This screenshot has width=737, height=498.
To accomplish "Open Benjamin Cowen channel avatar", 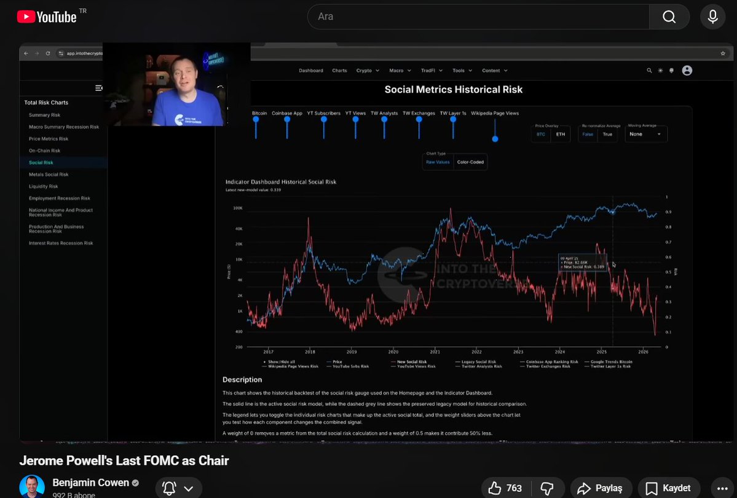I will coord(32,487).
